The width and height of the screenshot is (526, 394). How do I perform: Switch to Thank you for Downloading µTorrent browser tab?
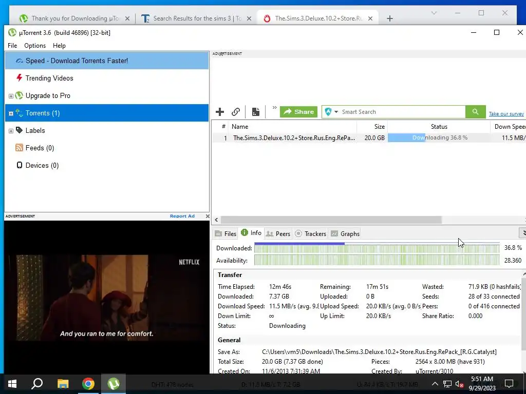75,18
